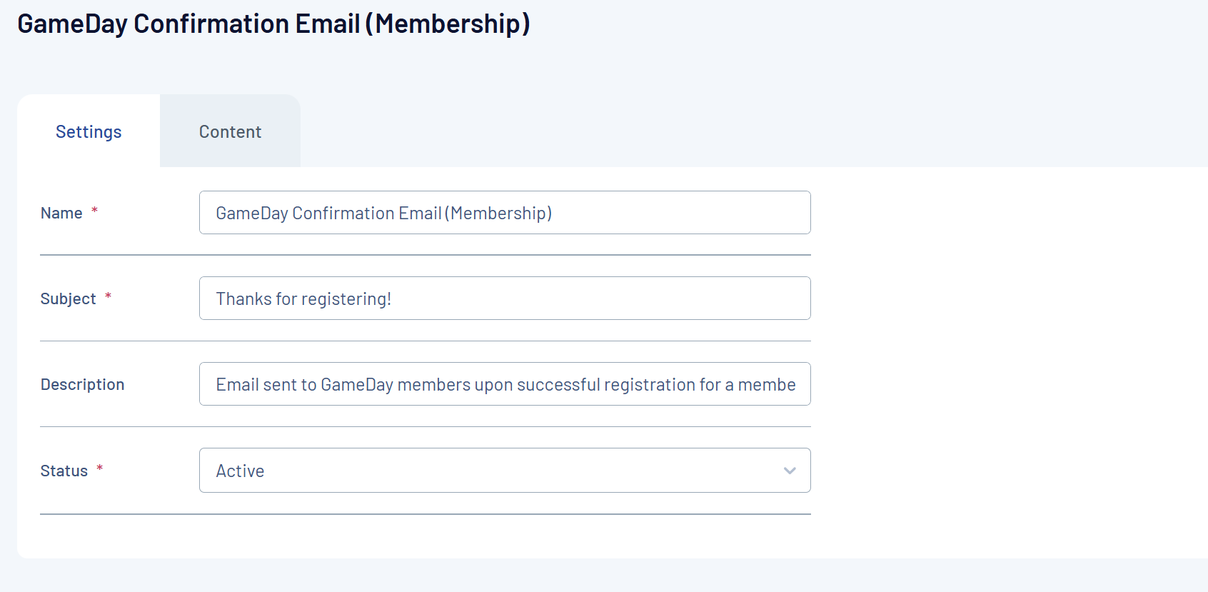This screenshot has width=1208, height=592.
Task: Click the page heading GameDay Confirmation Email
Action: pos(273,24)
